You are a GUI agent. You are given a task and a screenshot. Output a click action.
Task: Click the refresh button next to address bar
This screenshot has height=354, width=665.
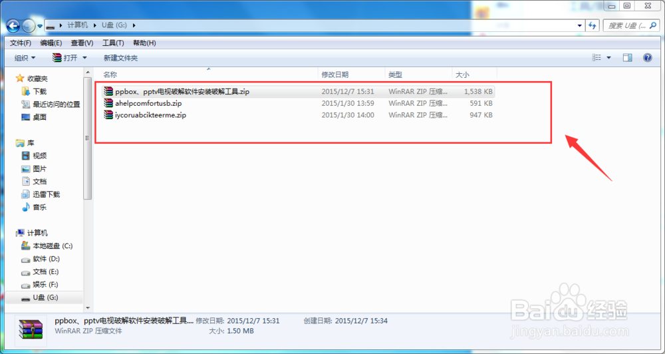point(593,25)
